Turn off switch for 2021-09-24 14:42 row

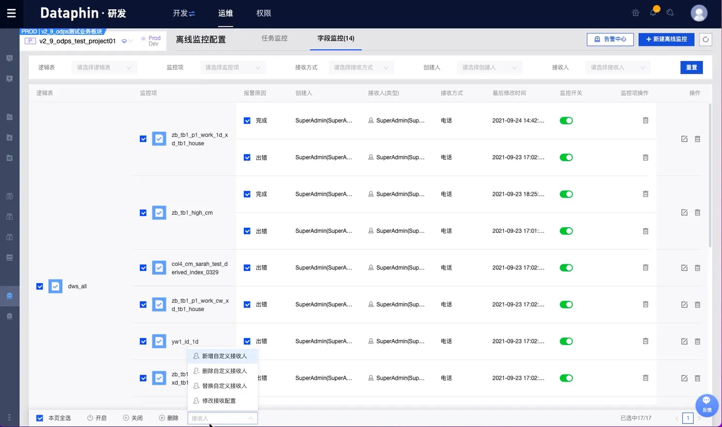[566, 121]
